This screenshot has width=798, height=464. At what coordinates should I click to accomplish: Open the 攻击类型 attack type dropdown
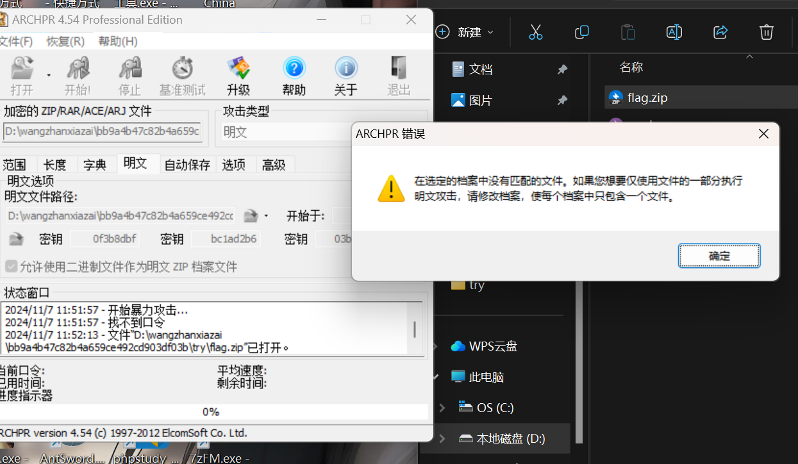[x=287, y=132]
